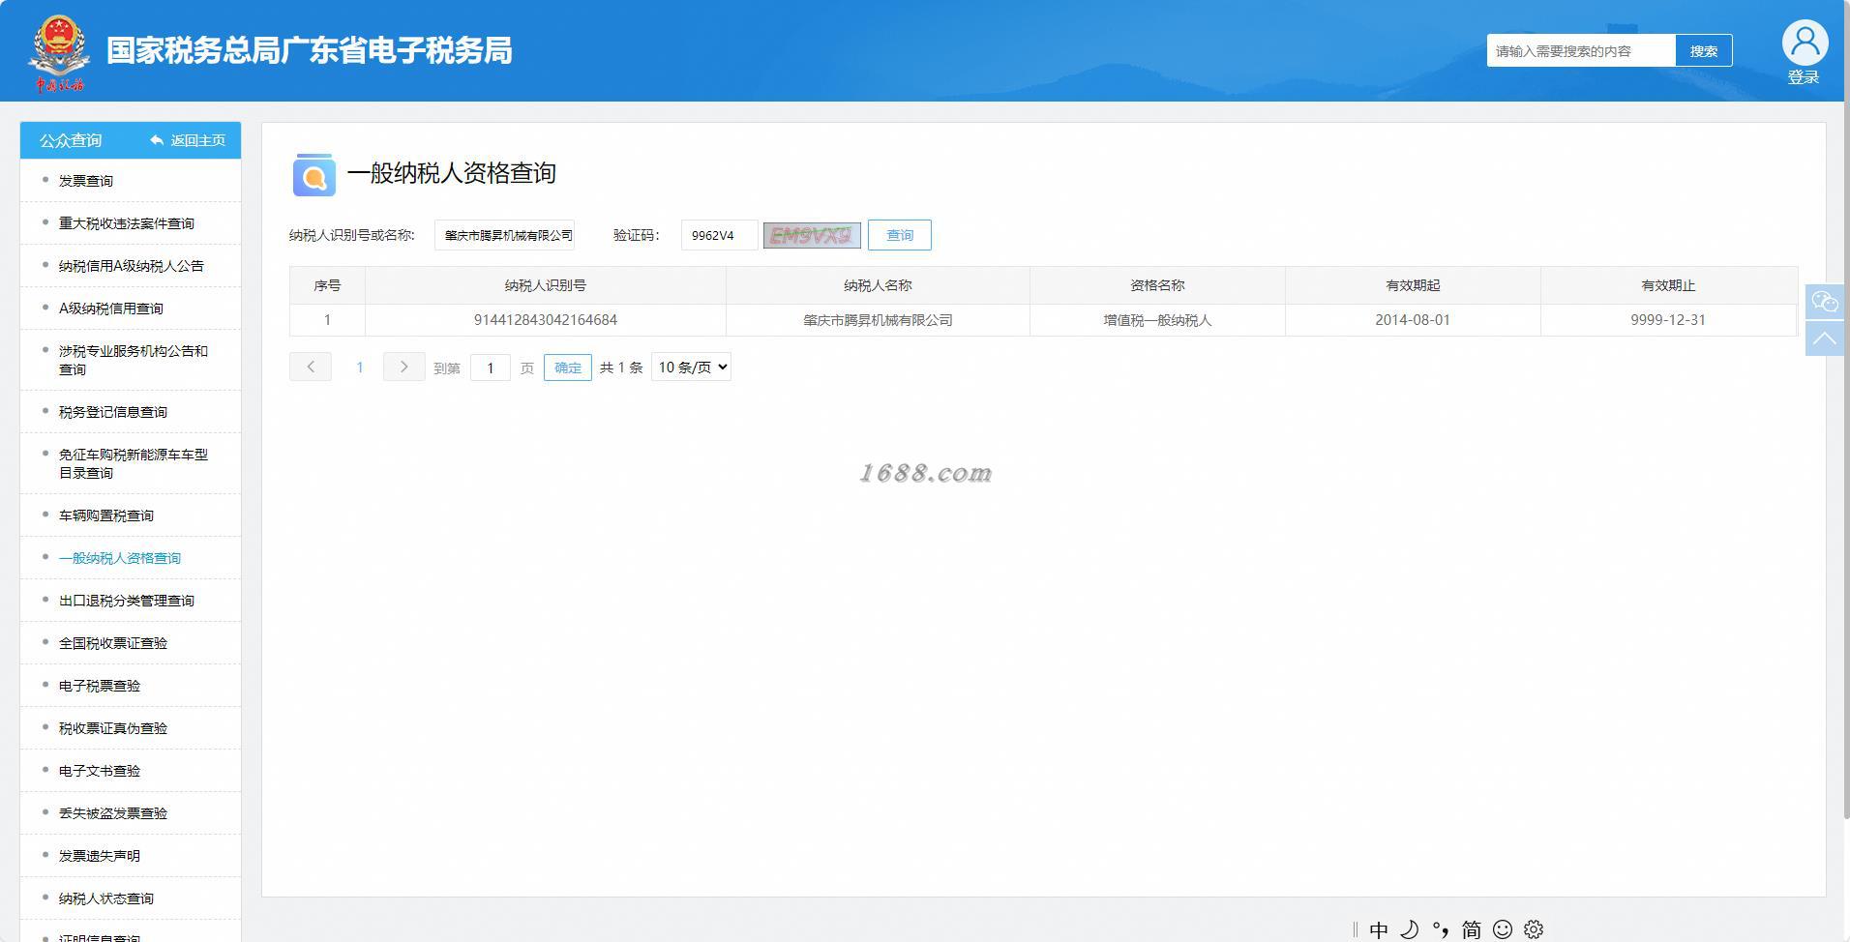Image resolution: width=1850 pixels, height=942 pixels.
Task: Click the 有效期起 column header
Action: coord(1413,285)
